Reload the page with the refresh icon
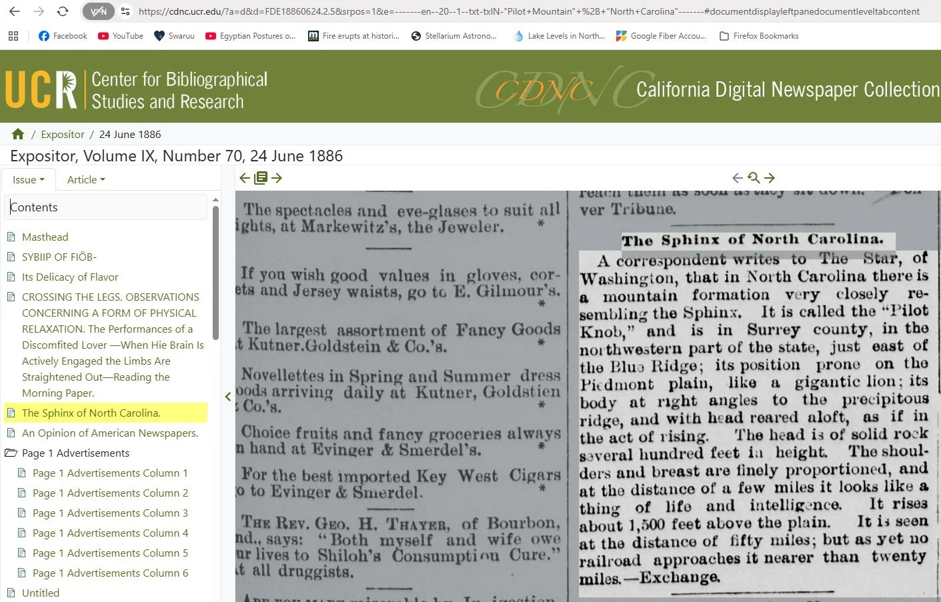 (x=63, y=11)
